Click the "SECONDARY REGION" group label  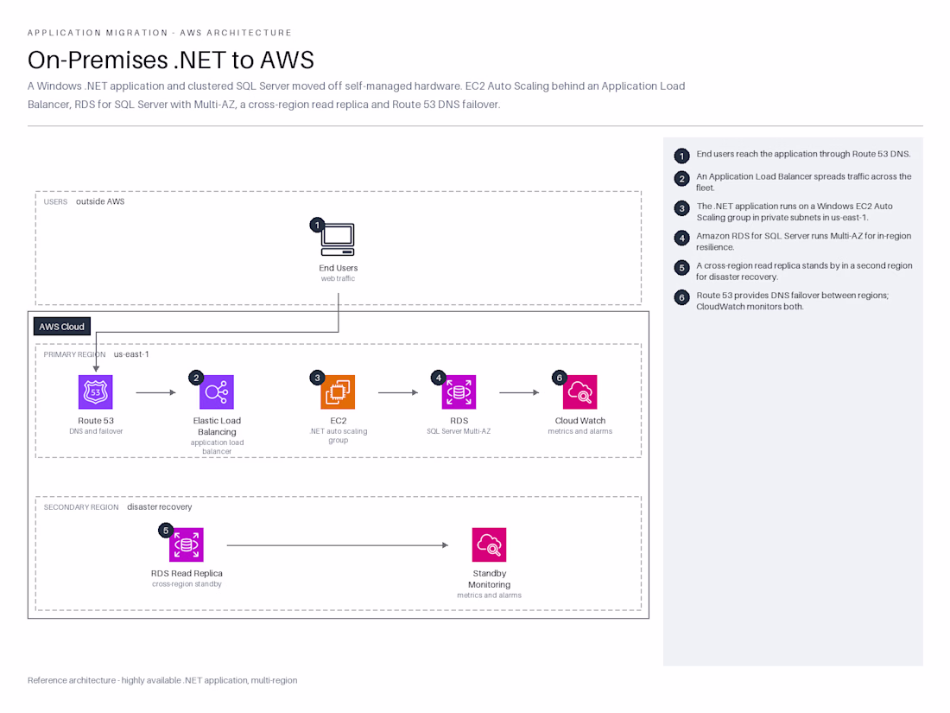point(81,507)
